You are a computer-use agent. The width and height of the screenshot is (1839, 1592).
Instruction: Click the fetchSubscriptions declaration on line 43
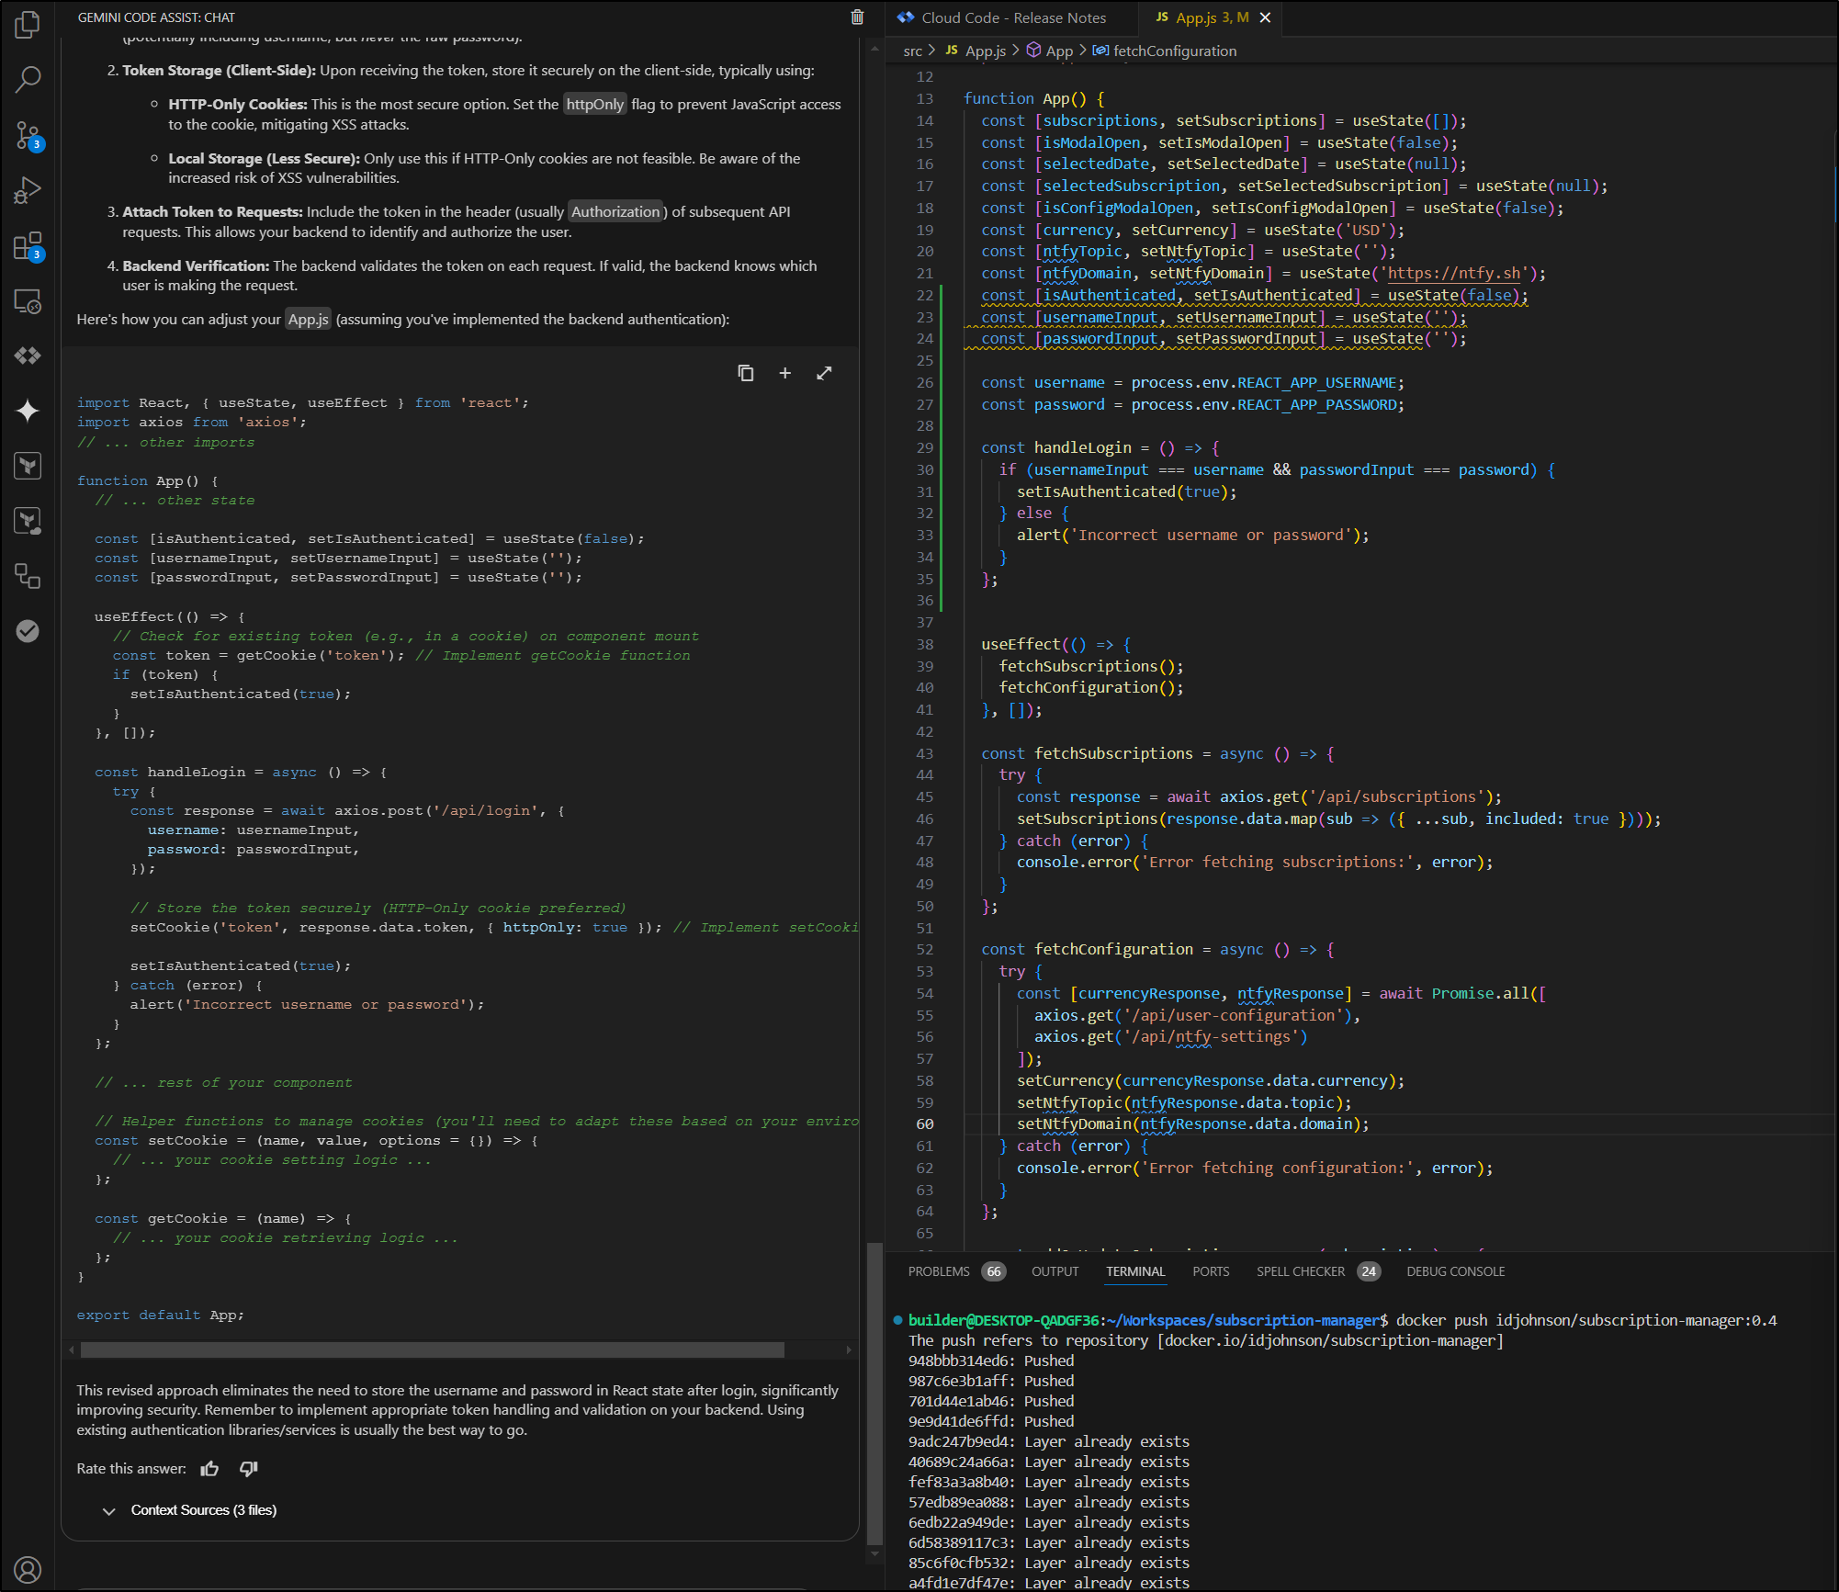click(x=1113, y=753)
